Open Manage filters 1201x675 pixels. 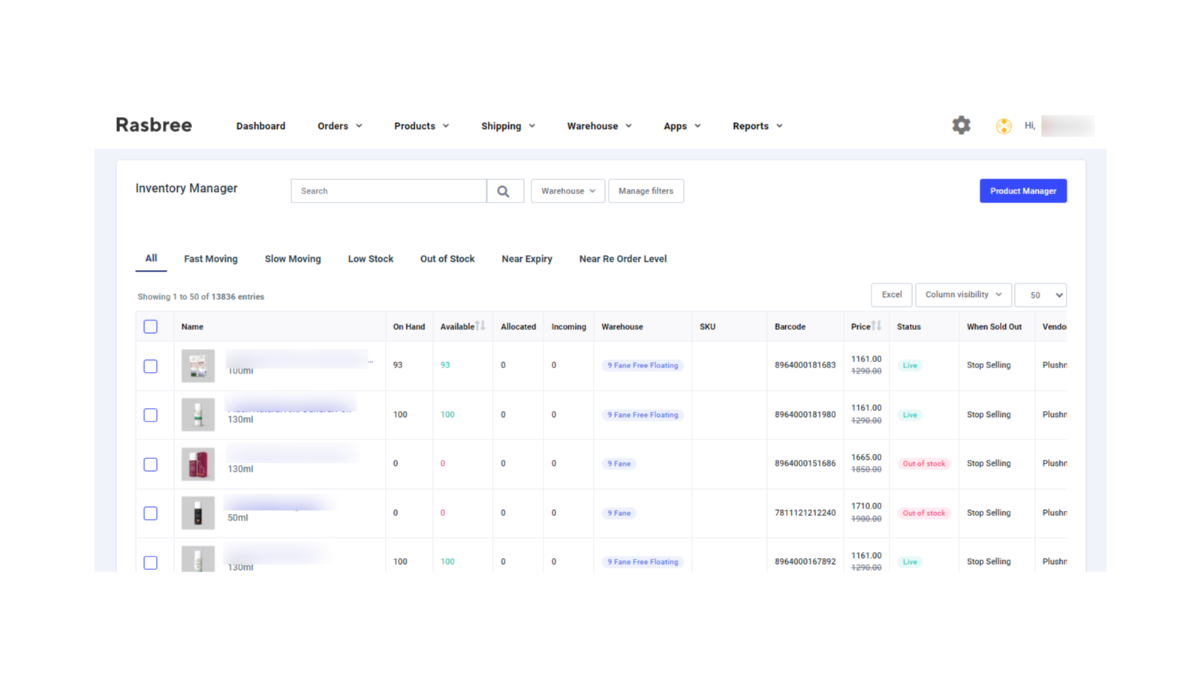coord(646,190)
